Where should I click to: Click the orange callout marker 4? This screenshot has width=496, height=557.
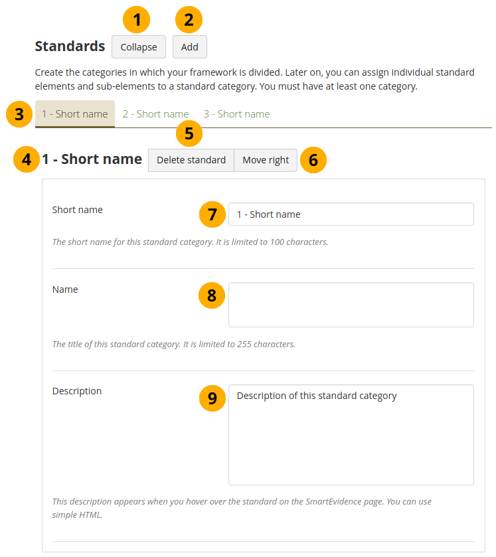coord(26,159)
